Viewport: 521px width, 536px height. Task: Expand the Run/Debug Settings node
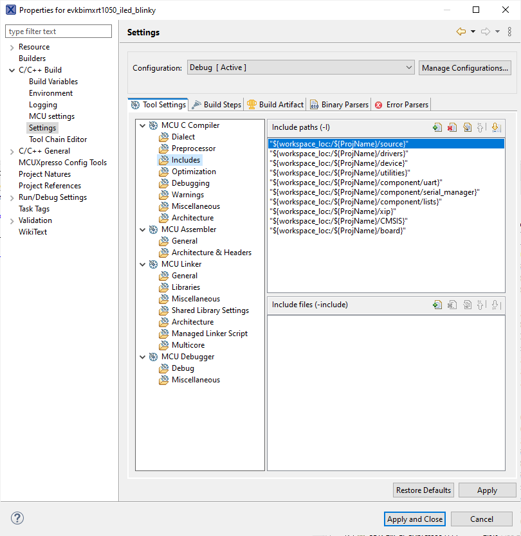pos(12,198)
